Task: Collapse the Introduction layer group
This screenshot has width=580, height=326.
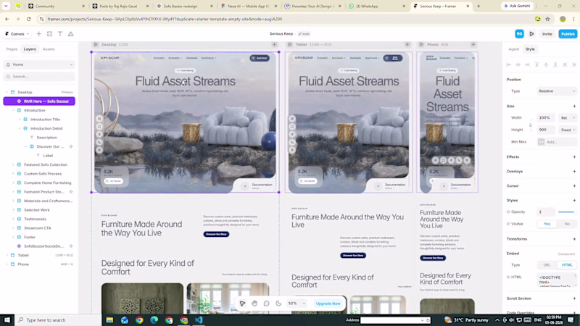Action: (x=13, y=111)
